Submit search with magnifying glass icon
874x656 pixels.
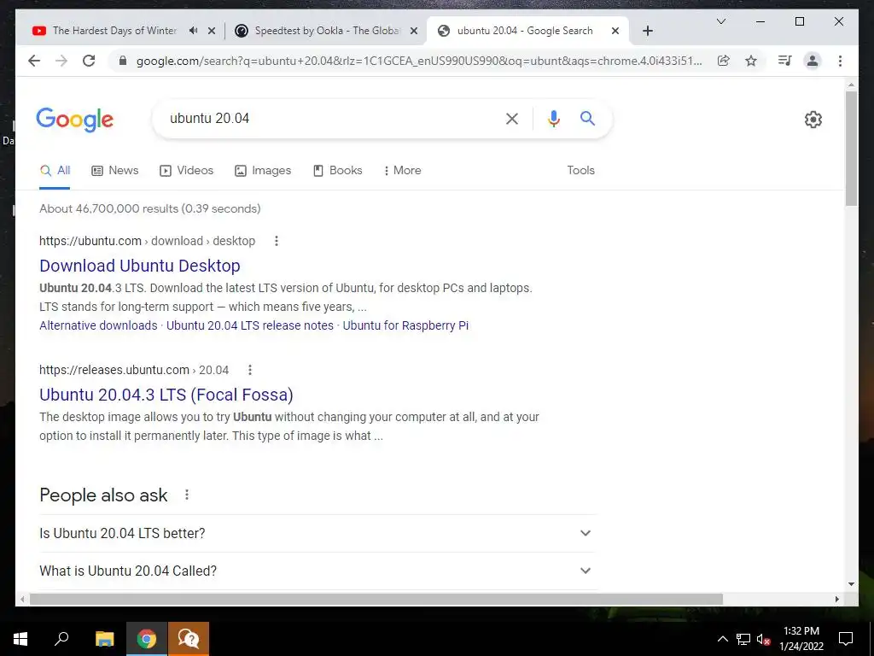tap(587, 118)
